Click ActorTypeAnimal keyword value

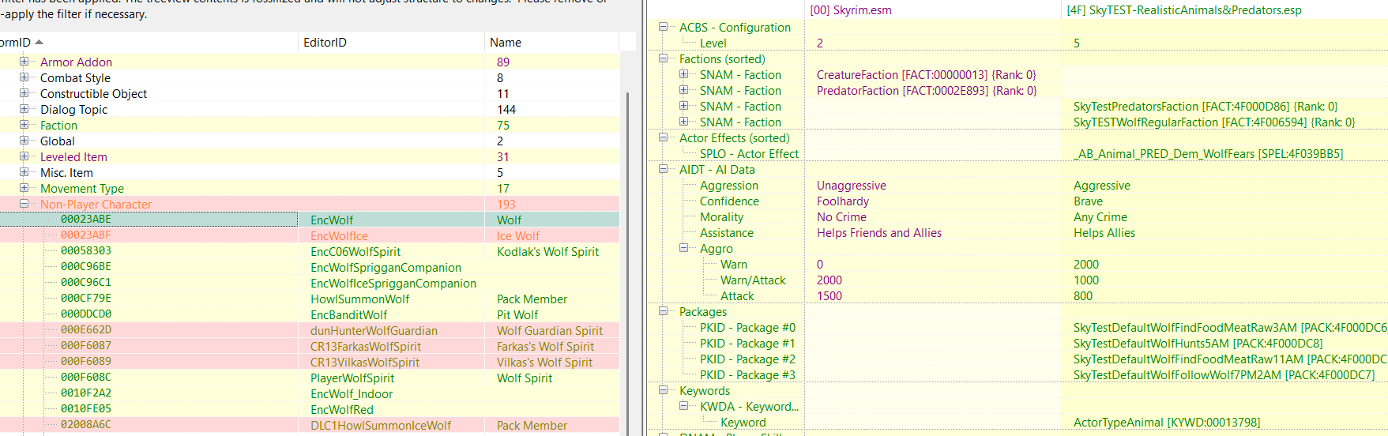(x=1166, y=423)
